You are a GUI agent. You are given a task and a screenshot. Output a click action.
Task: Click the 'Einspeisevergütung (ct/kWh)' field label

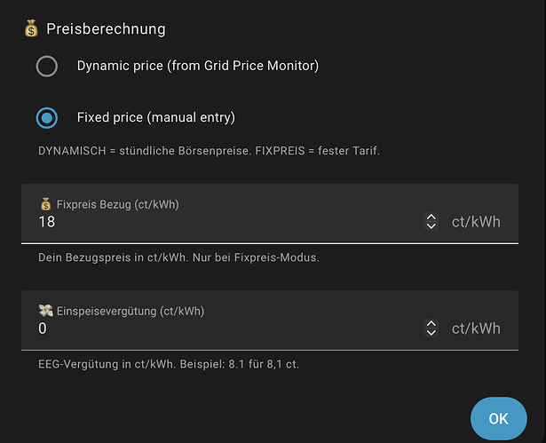click(x=130, y=311)
